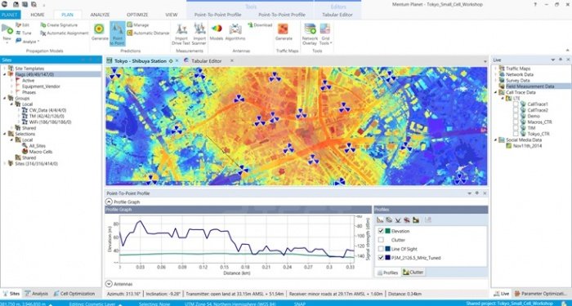Switch to the HOME ribbon tab

coord(38,15)
